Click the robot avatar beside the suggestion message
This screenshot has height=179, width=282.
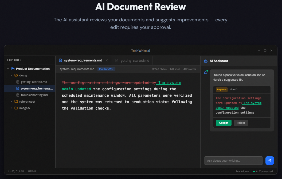(206, 72)
